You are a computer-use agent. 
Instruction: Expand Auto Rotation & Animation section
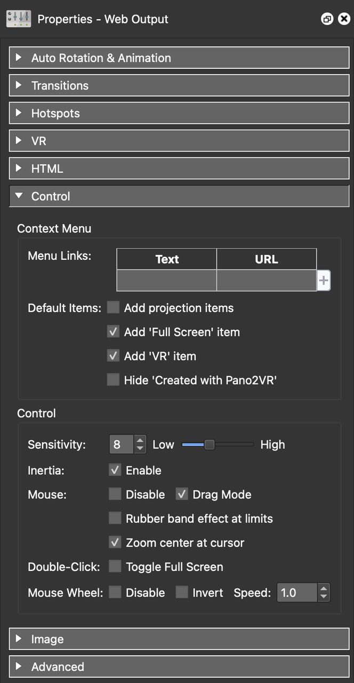click(179, 58)
